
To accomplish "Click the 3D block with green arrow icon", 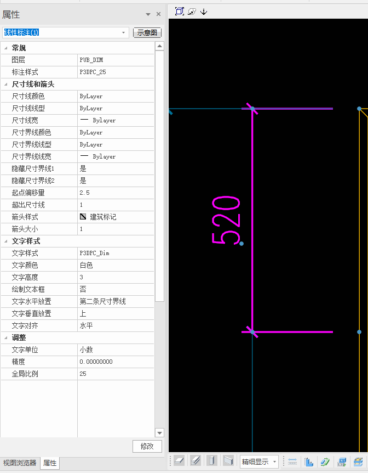I will (342, 461).
